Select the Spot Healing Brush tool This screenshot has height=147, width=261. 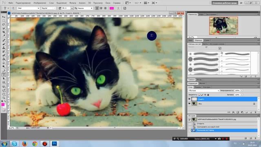pos(4,40)
